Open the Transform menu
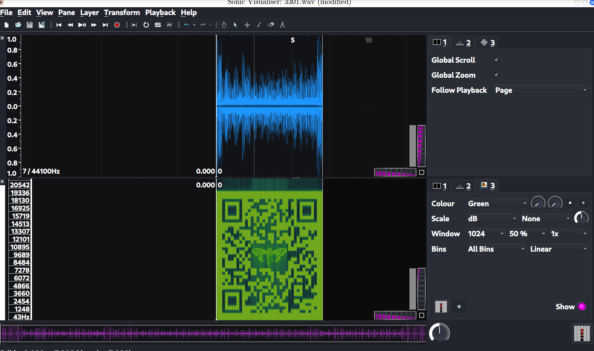The height and width of the screenshot is (351, 594). pos(122,13)
